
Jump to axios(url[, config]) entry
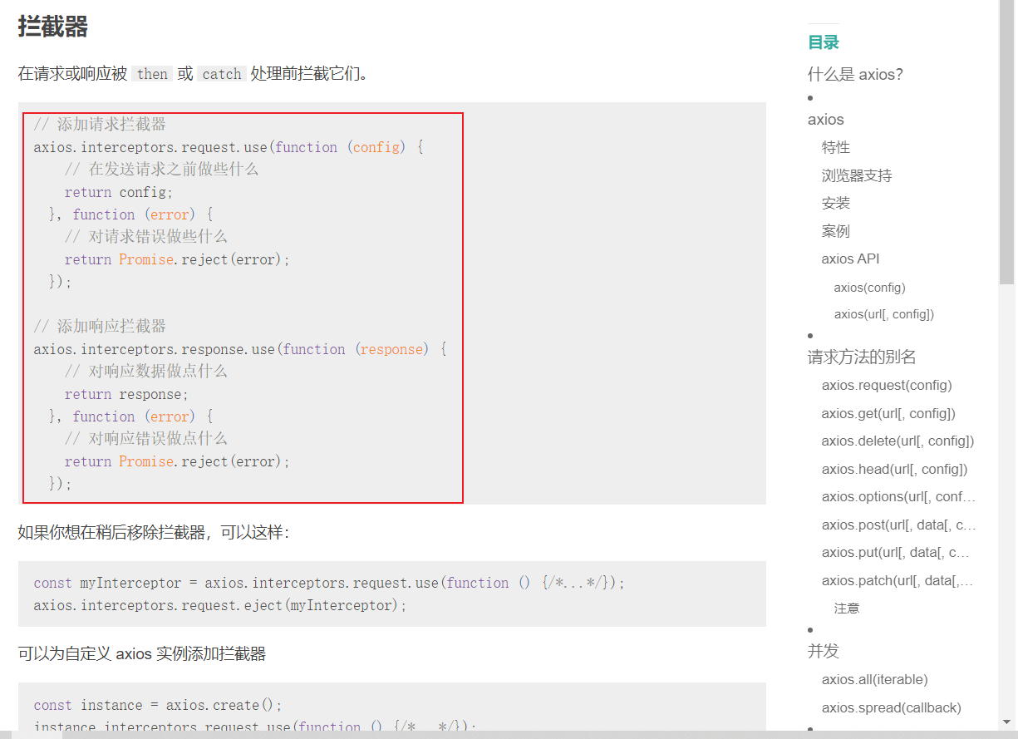pos(884,314)
